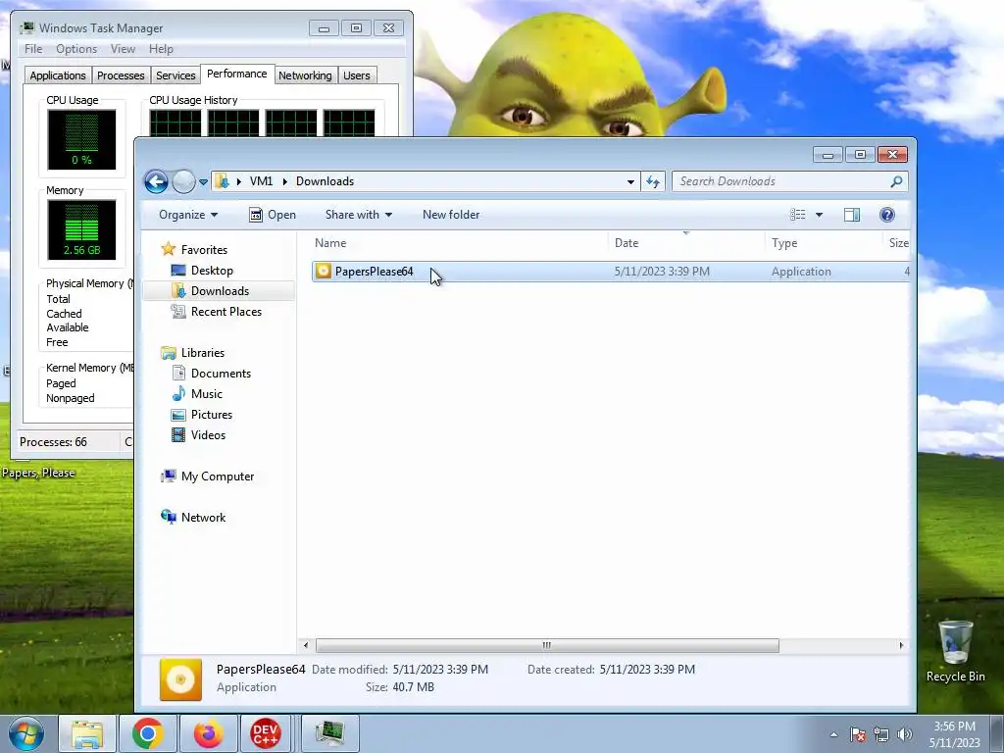Open File Explorer from taskbar
This screenshot has height=753, width=1004.
point(87,733)
